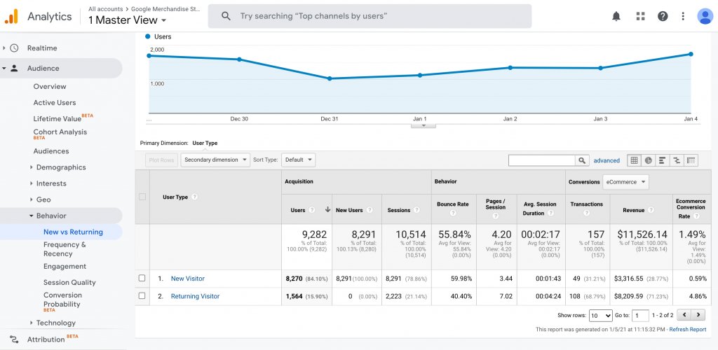Click the search magnifier in the top bar
Screen dimensions: 718x350
point(226,16)
